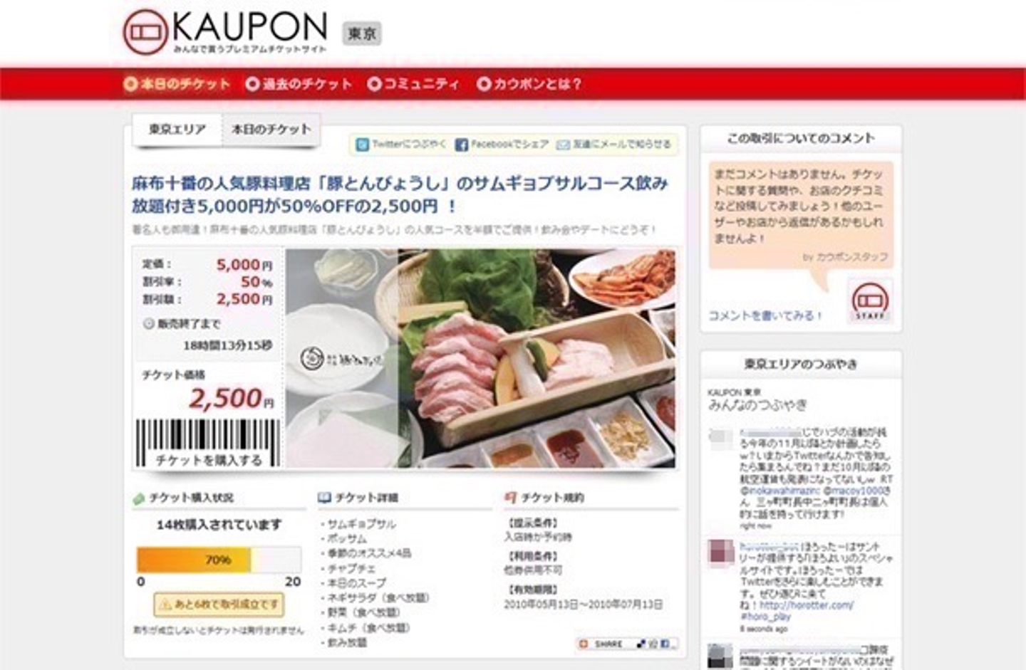Open 過去のチケット navigation item

tap(299, 84)
